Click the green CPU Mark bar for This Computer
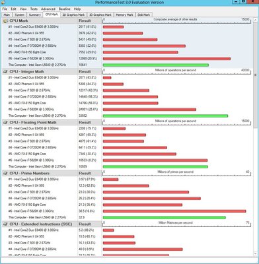This screenshot has height=264, width=259. point(156,65)
